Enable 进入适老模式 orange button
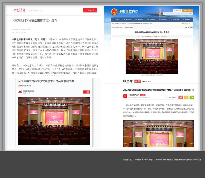205x178 pixels. point(188,11)
